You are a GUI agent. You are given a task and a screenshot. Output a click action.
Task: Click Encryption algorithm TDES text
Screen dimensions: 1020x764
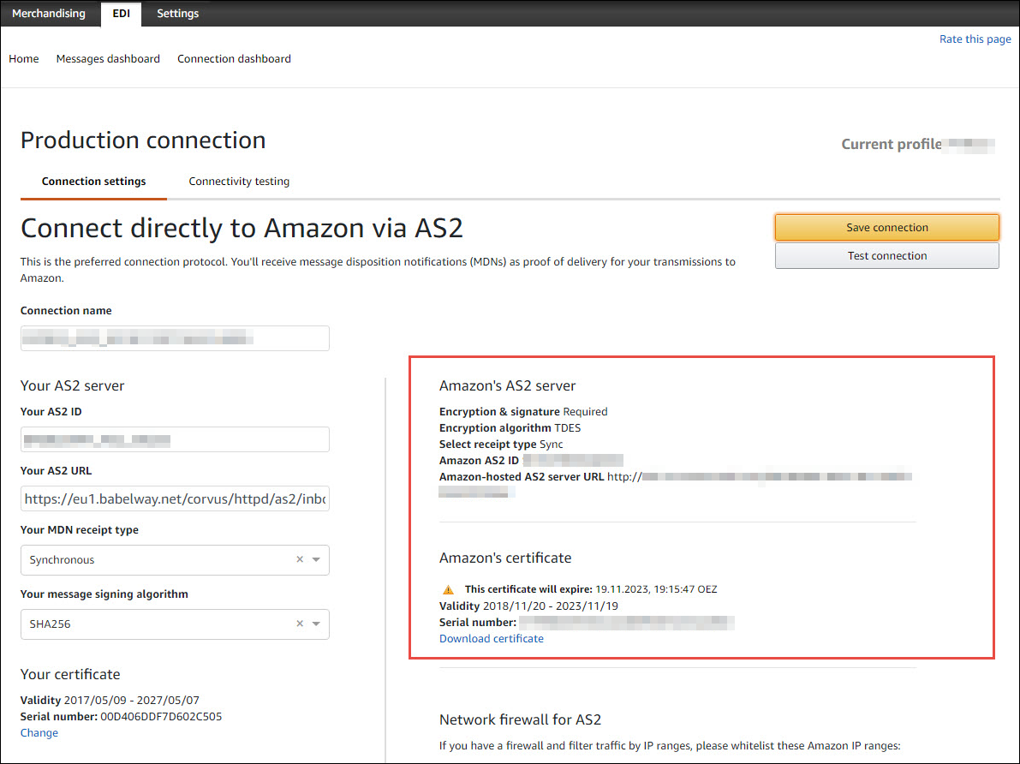[510, 428]
